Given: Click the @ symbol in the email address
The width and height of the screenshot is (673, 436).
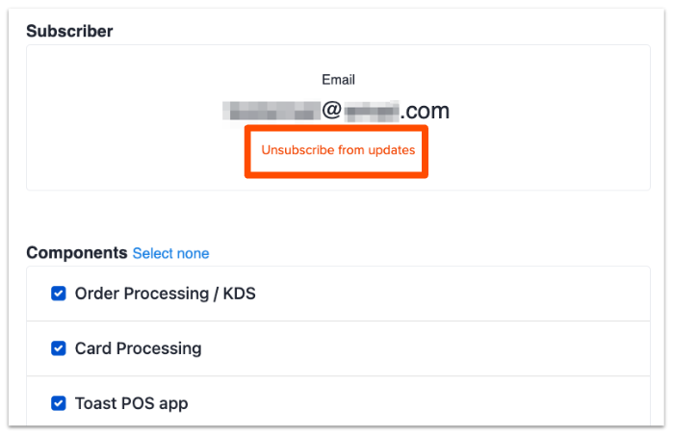Looking at the screenshot, I should coord(331,111).
